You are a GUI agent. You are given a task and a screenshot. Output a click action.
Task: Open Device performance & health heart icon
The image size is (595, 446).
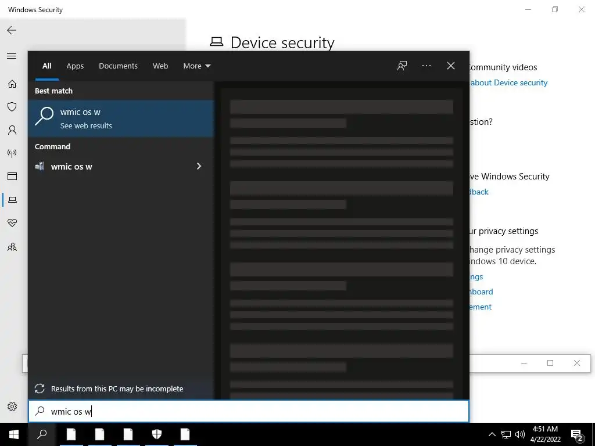coord(12,223)
